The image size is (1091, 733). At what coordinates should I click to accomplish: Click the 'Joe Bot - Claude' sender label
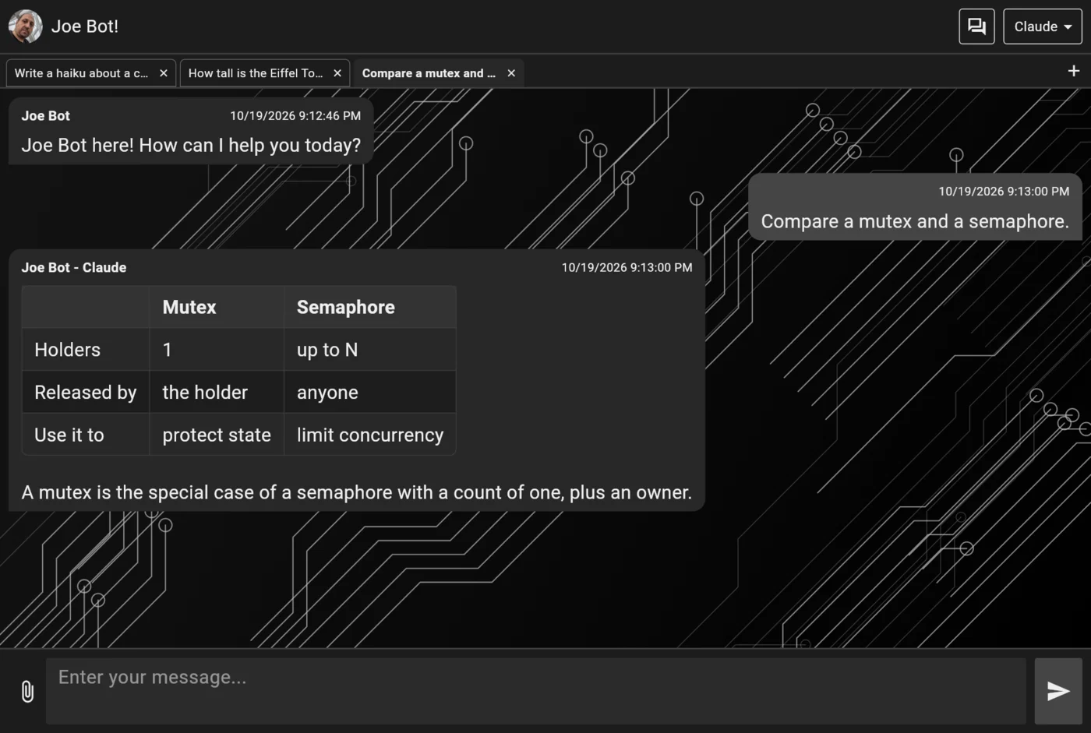pos(74,267)
